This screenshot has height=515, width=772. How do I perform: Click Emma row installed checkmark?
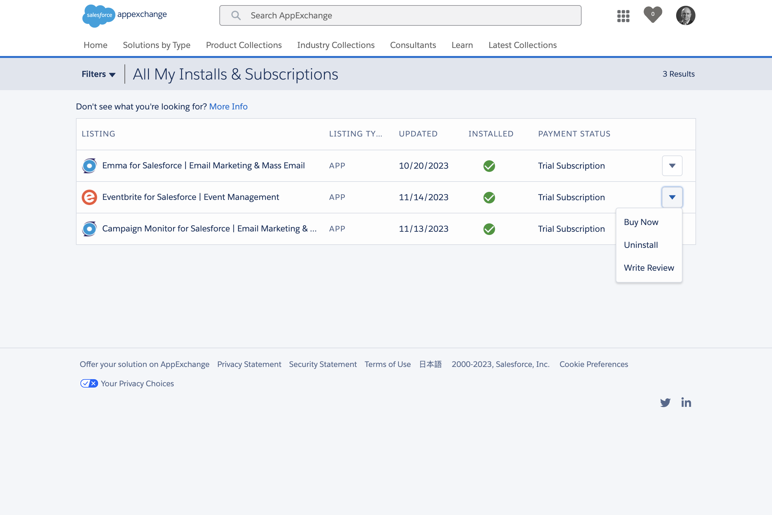pyautogui.click(x=489, y=166)
